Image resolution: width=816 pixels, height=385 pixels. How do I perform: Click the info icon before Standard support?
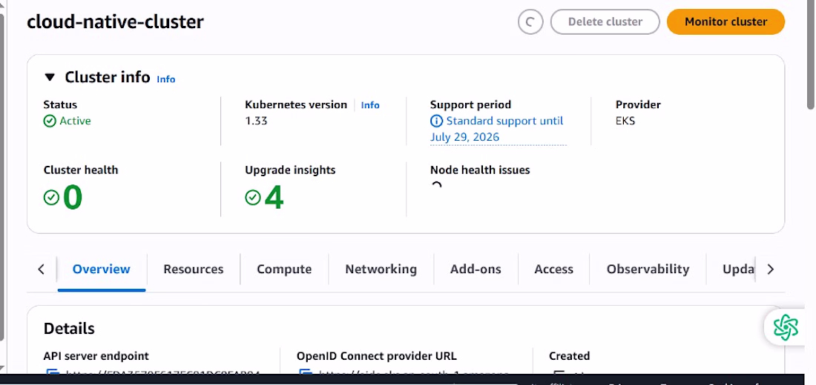(x=437, y=121)
